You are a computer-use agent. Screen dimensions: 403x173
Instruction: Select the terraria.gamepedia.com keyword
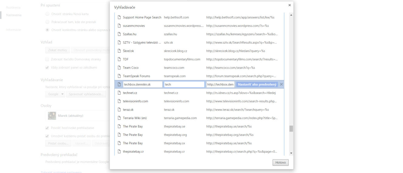[180, 118]
